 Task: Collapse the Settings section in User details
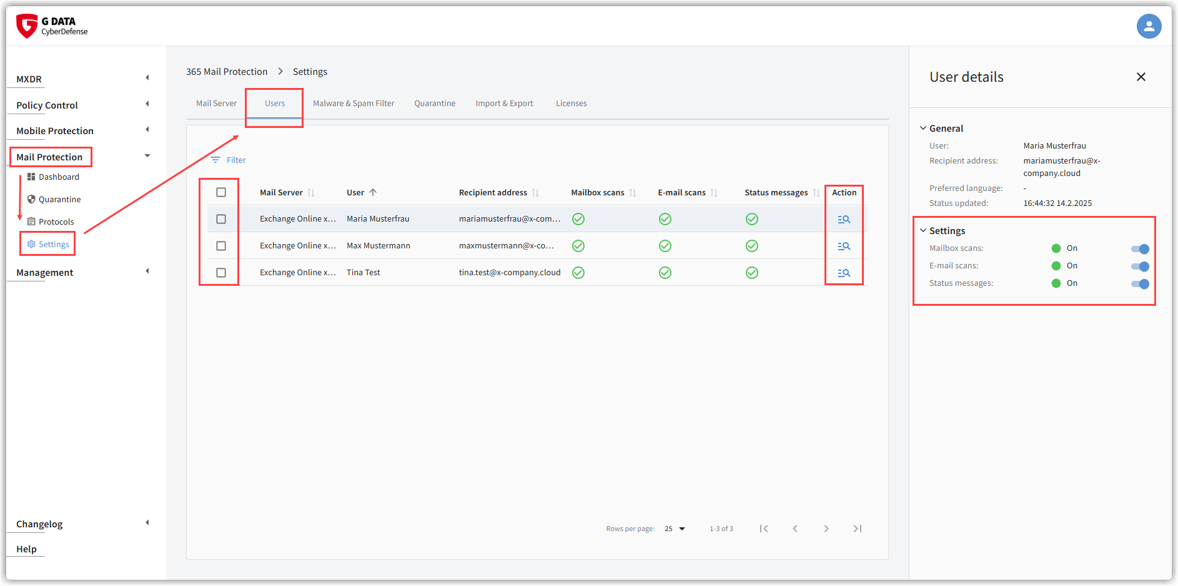(923, 230)
